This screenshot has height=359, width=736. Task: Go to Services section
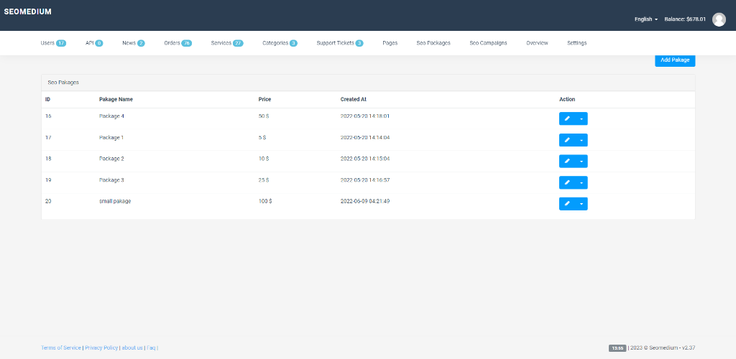click(227, 43)
